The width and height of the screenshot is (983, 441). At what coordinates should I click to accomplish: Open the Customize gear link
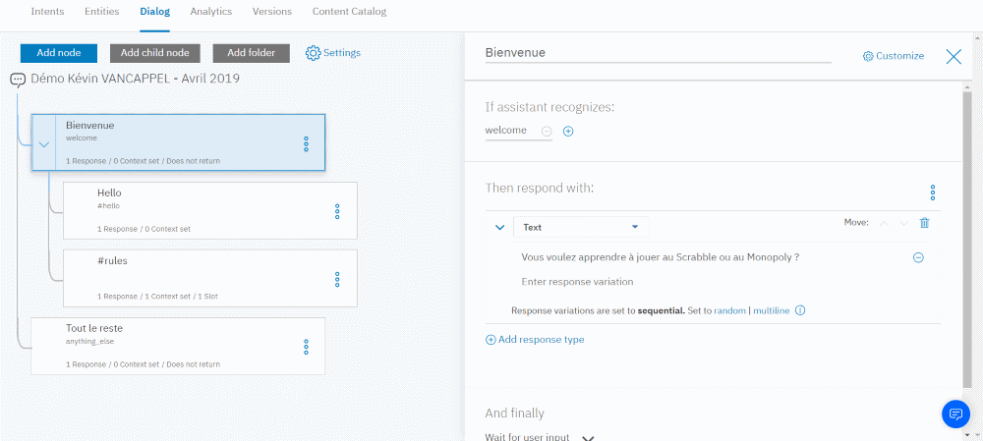pyautogui.click(x=894, y=56)
